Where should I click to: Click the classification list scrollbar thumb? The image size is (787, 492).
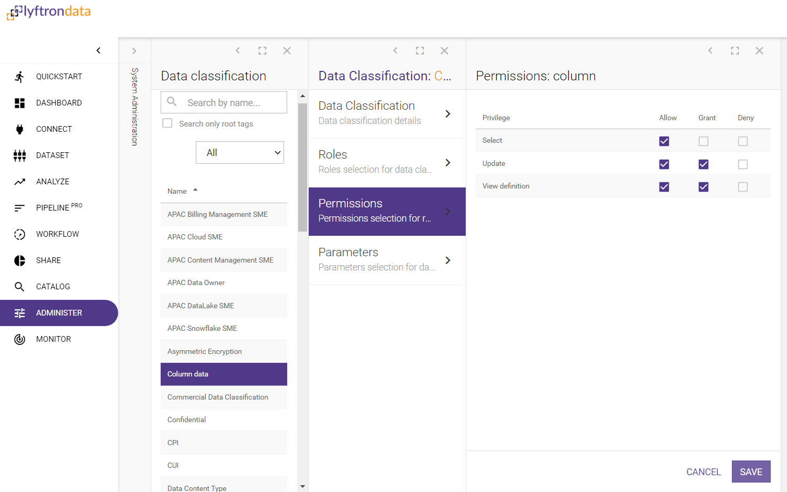tap(302, 167)
